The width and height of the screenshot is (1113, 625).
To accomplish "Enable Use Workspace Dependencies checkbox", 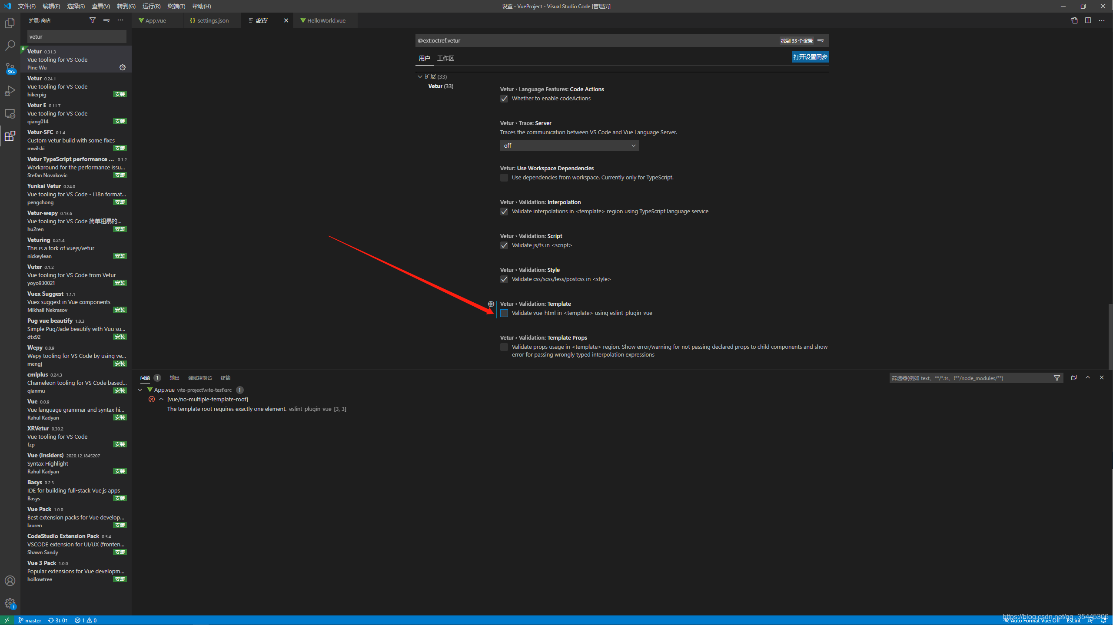I will coord(504,178).
